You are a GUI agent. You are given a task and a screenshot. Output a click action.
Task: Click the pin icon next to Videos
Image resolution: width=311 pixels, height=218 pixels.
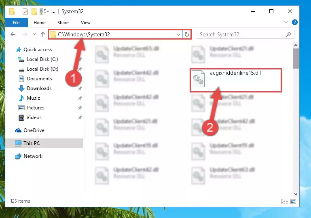80,117
